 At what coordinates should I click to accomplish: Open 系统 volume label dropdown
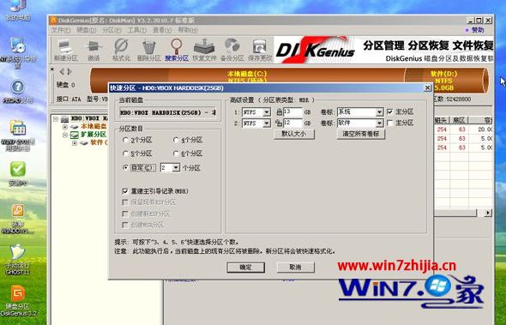(379, 112)
